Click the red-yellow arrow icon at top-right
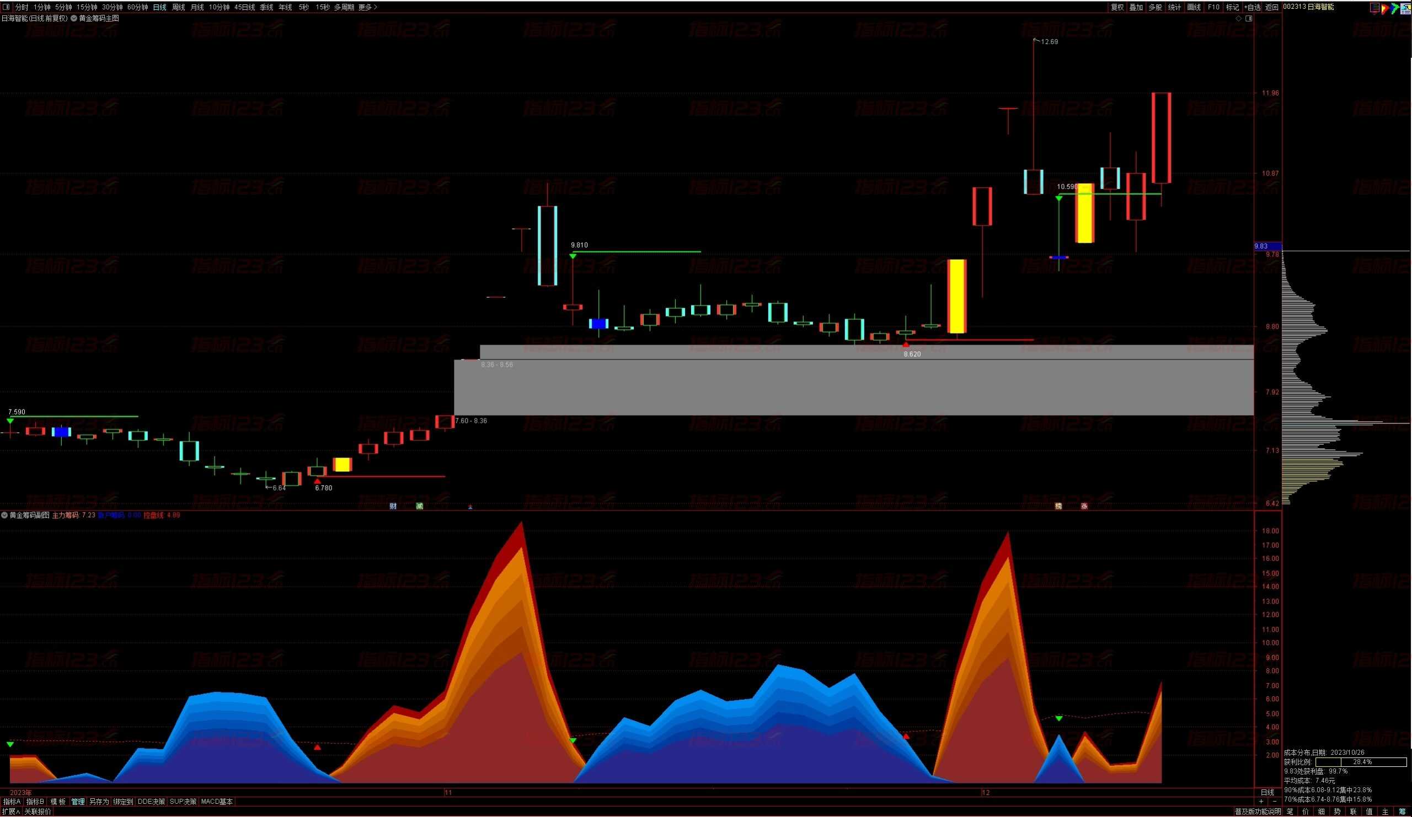Screen dimensions: 1412x817 1383,8
